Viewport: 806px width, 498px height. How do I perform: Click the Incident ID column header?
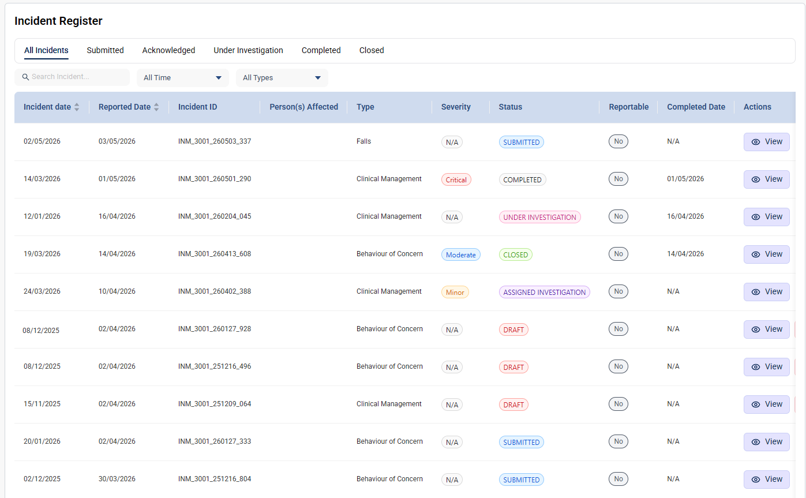198,107
